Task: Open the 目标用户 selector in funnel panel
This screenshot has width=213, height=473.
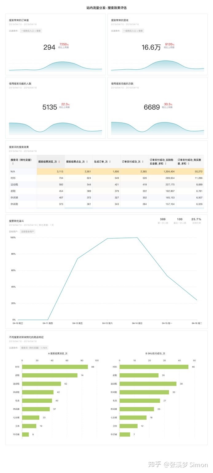Action: pos(13,231)
